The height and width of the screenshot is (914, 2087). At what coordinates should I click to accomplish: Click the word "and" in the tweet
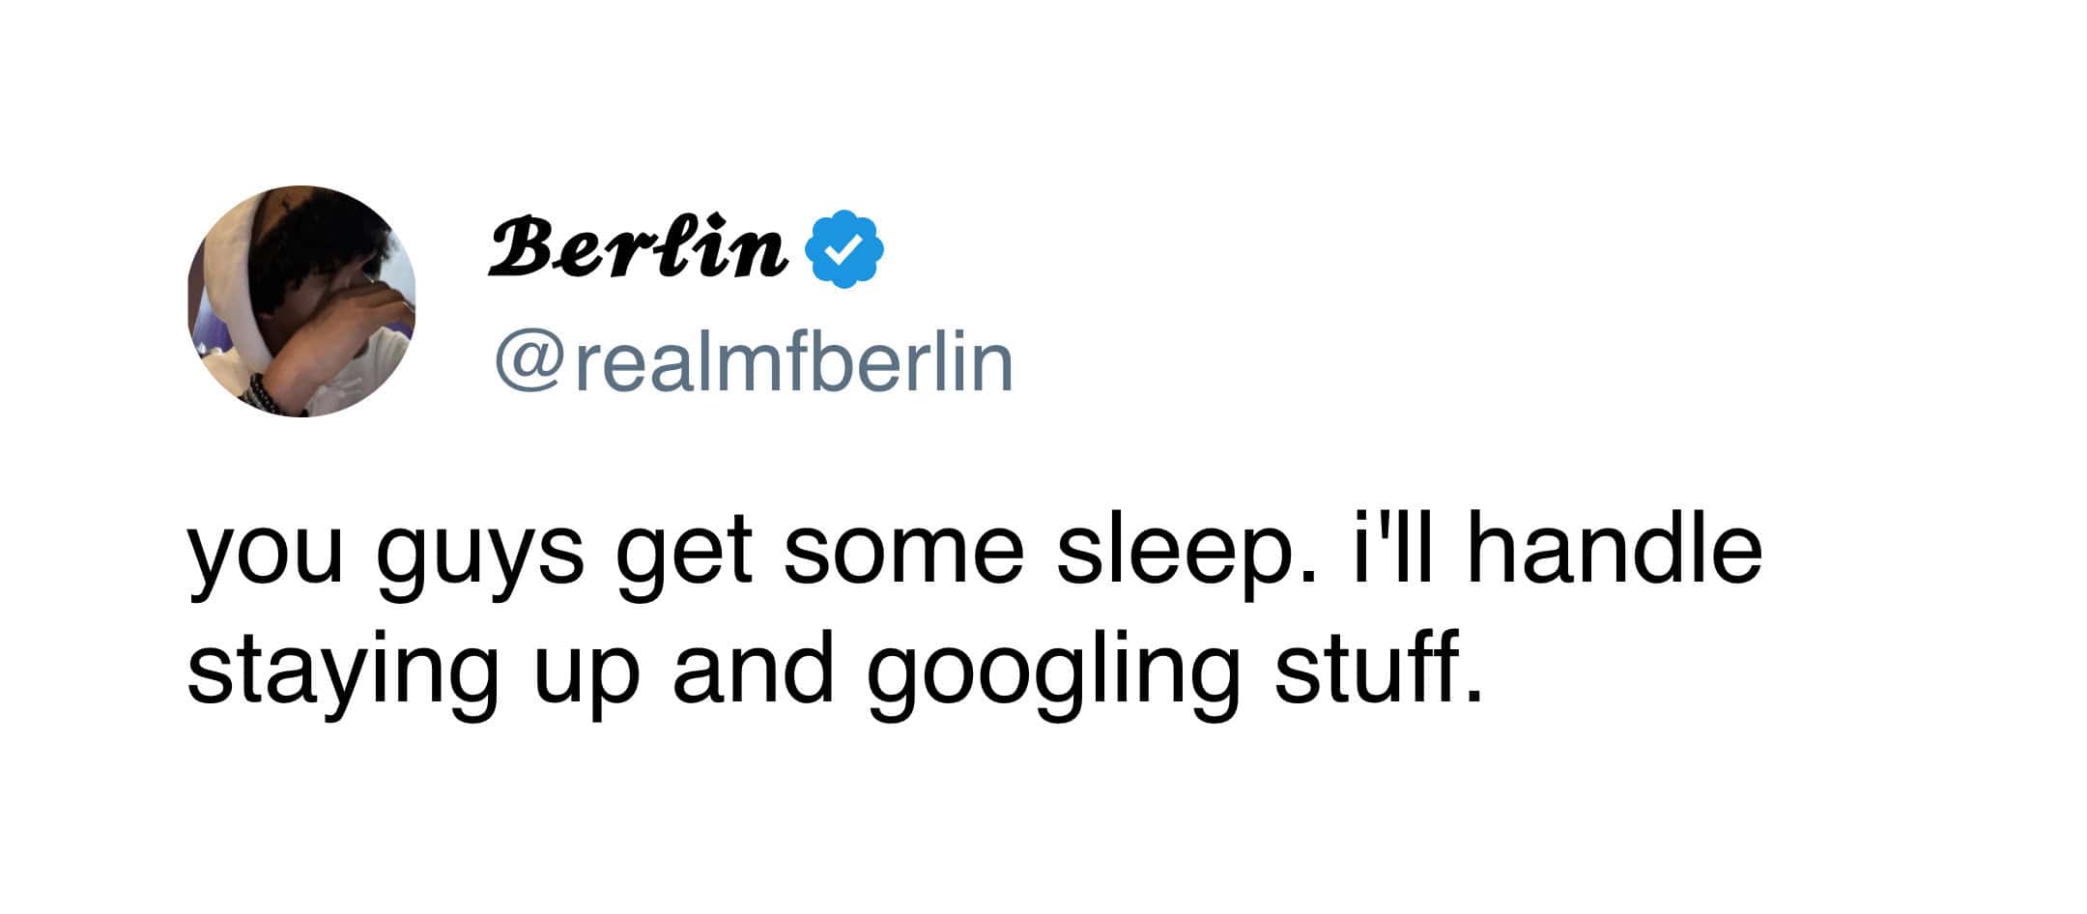pos(753,665)
